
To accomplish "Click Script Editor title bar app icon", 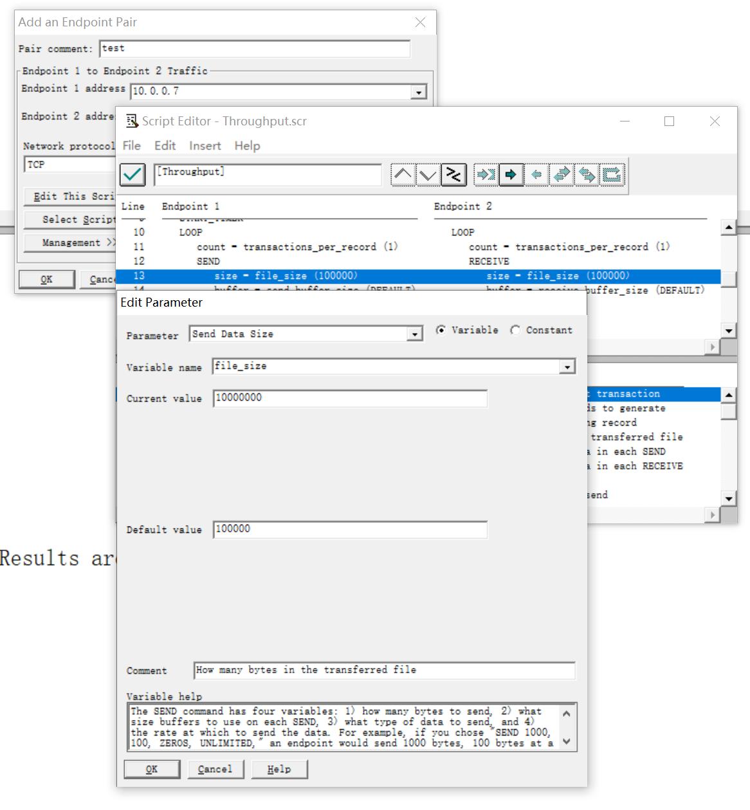I will click(132, 121).
